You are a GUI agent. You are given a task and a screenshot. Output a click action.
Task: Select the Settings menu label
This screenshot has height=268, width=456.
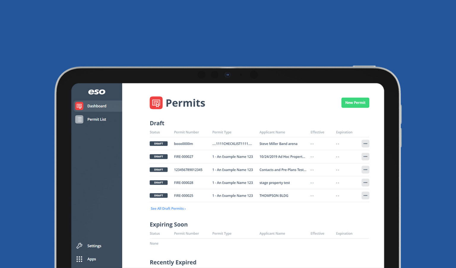(x=94, y=246)
